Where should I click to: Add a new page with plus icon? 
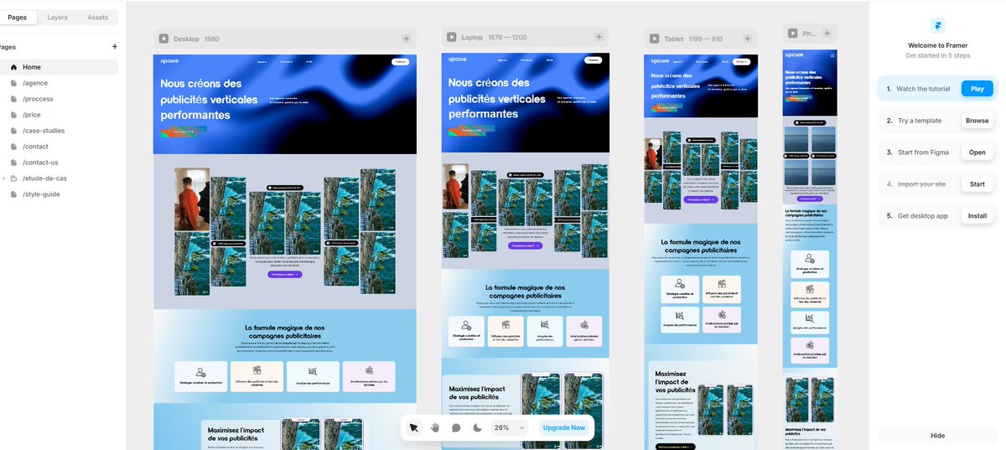click(115, 47)
